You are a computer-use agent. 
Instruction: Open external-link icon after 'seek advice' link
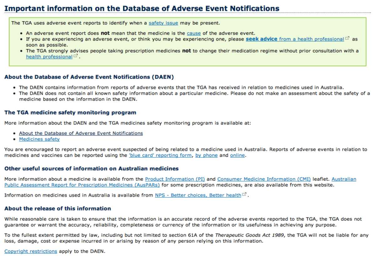[347, 39]
